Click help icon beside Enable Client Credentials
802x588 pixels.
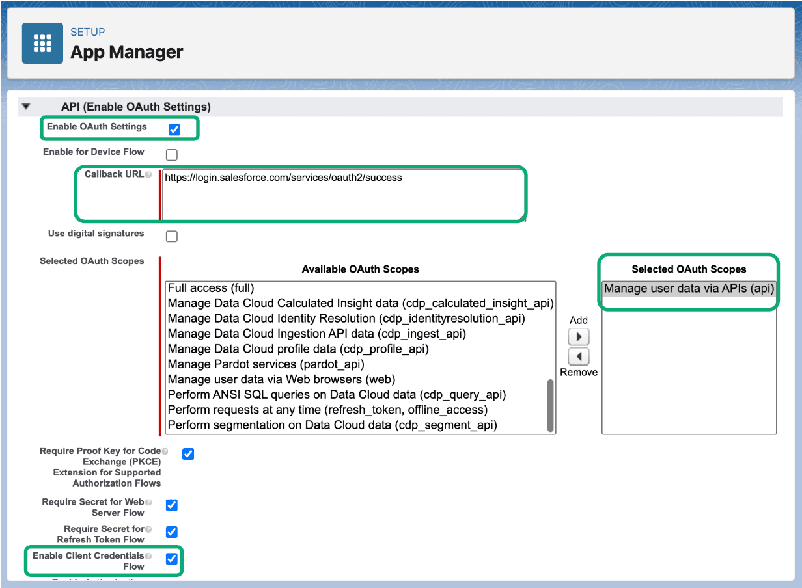[149, 557]
